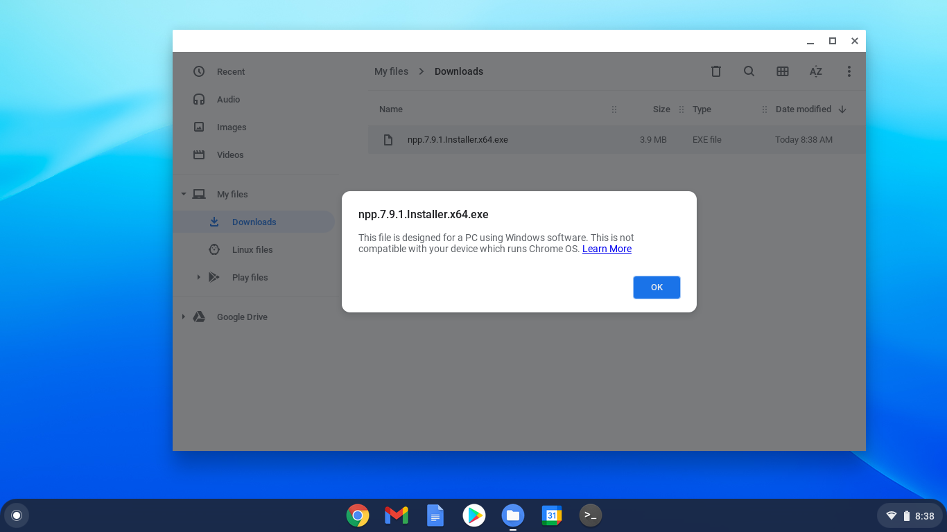The image size is (947, 532).
Task: Close the Files window
Action: point(855,41)
